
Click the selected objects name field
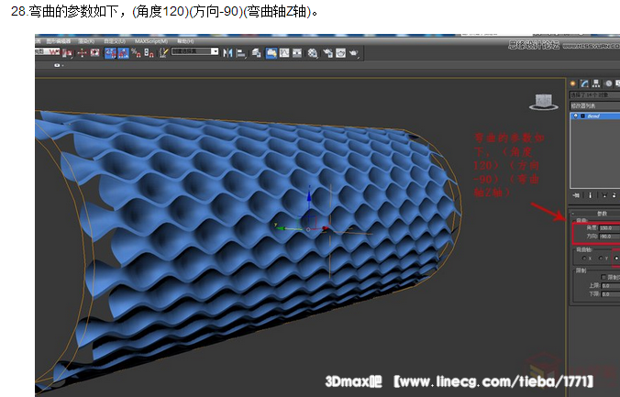click(594, 94)
